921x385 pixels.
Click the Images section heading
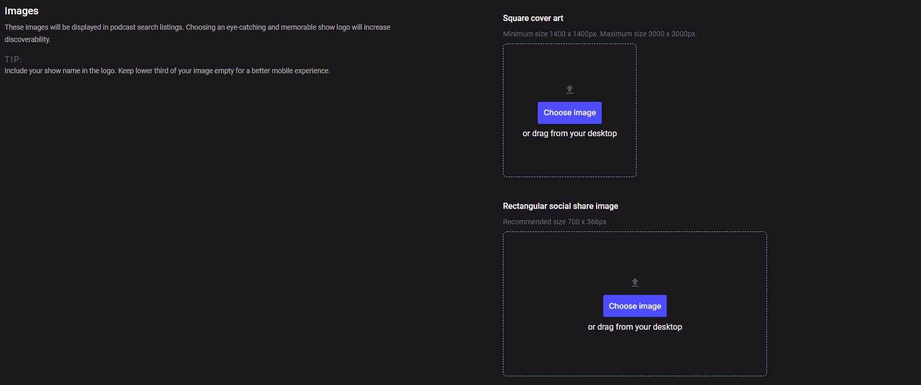[x=21, y=11]
